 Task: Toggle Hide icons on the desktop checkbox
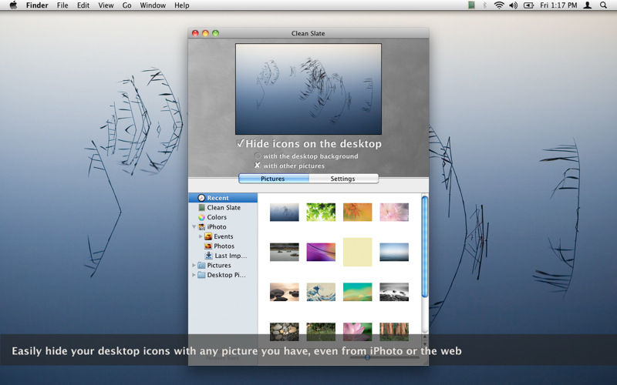(x=240, y=143)
